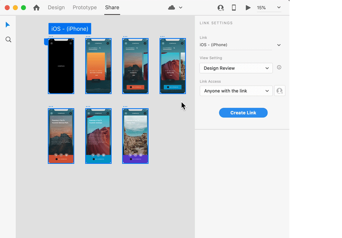342x238 pixels.
Task: Open cloud document status icon
Action: coord(172,8)
